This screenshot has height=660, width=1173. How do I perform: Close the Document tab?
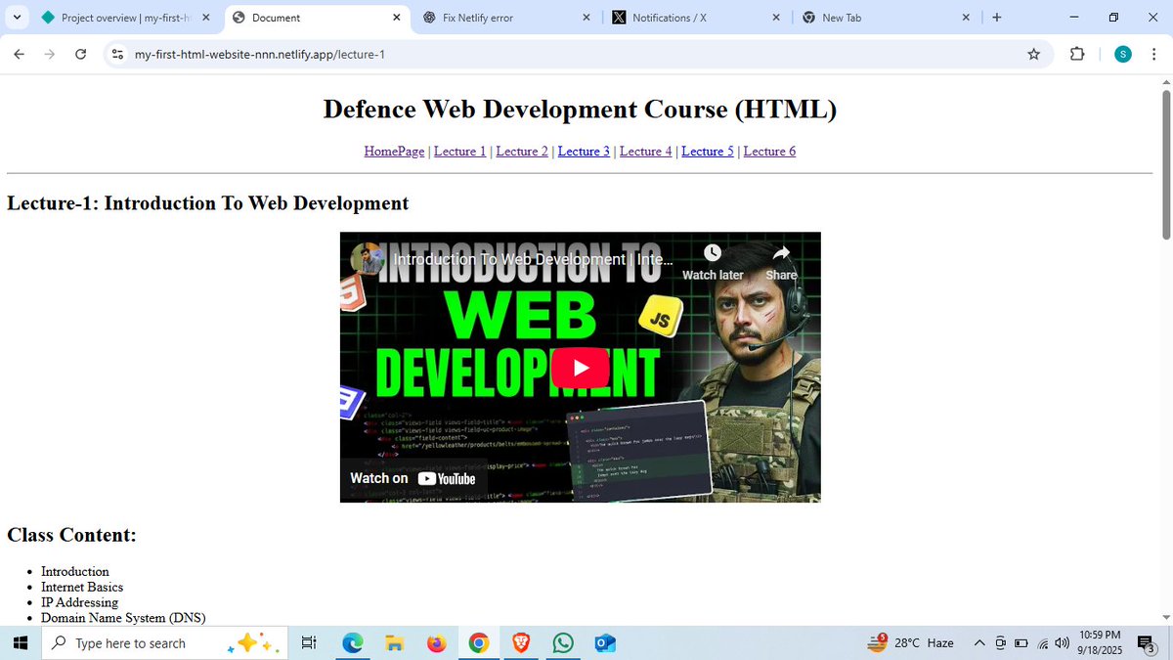click(396, 18)
